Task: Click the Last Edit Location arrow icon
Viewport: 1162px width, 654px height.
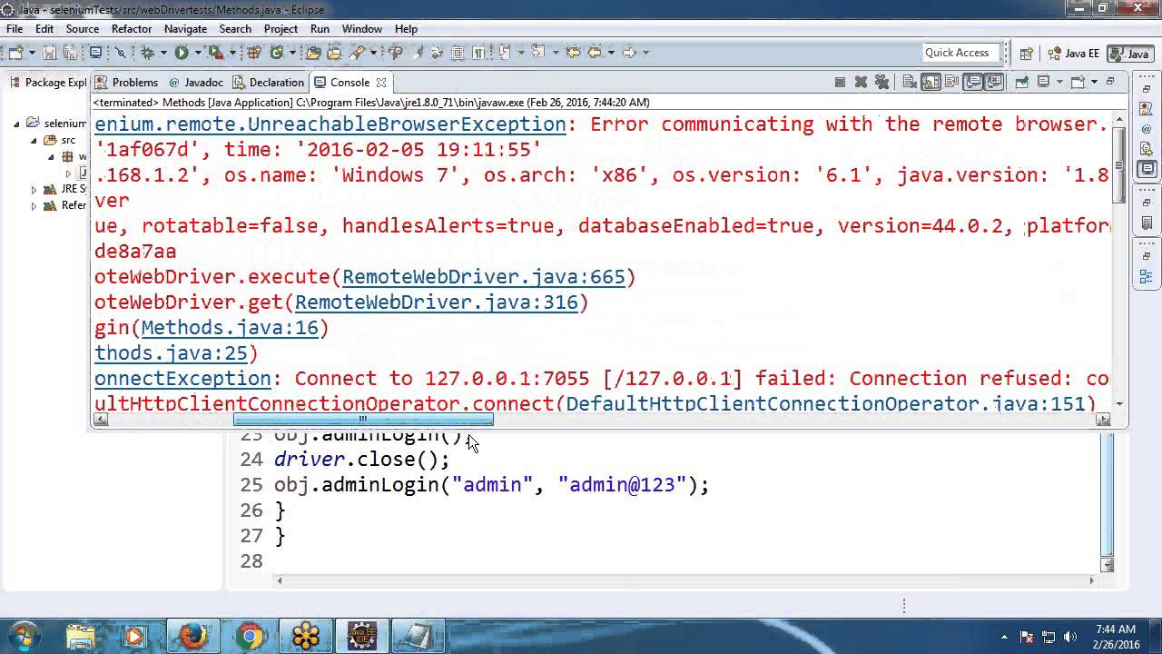Action: tap(572, 53)
